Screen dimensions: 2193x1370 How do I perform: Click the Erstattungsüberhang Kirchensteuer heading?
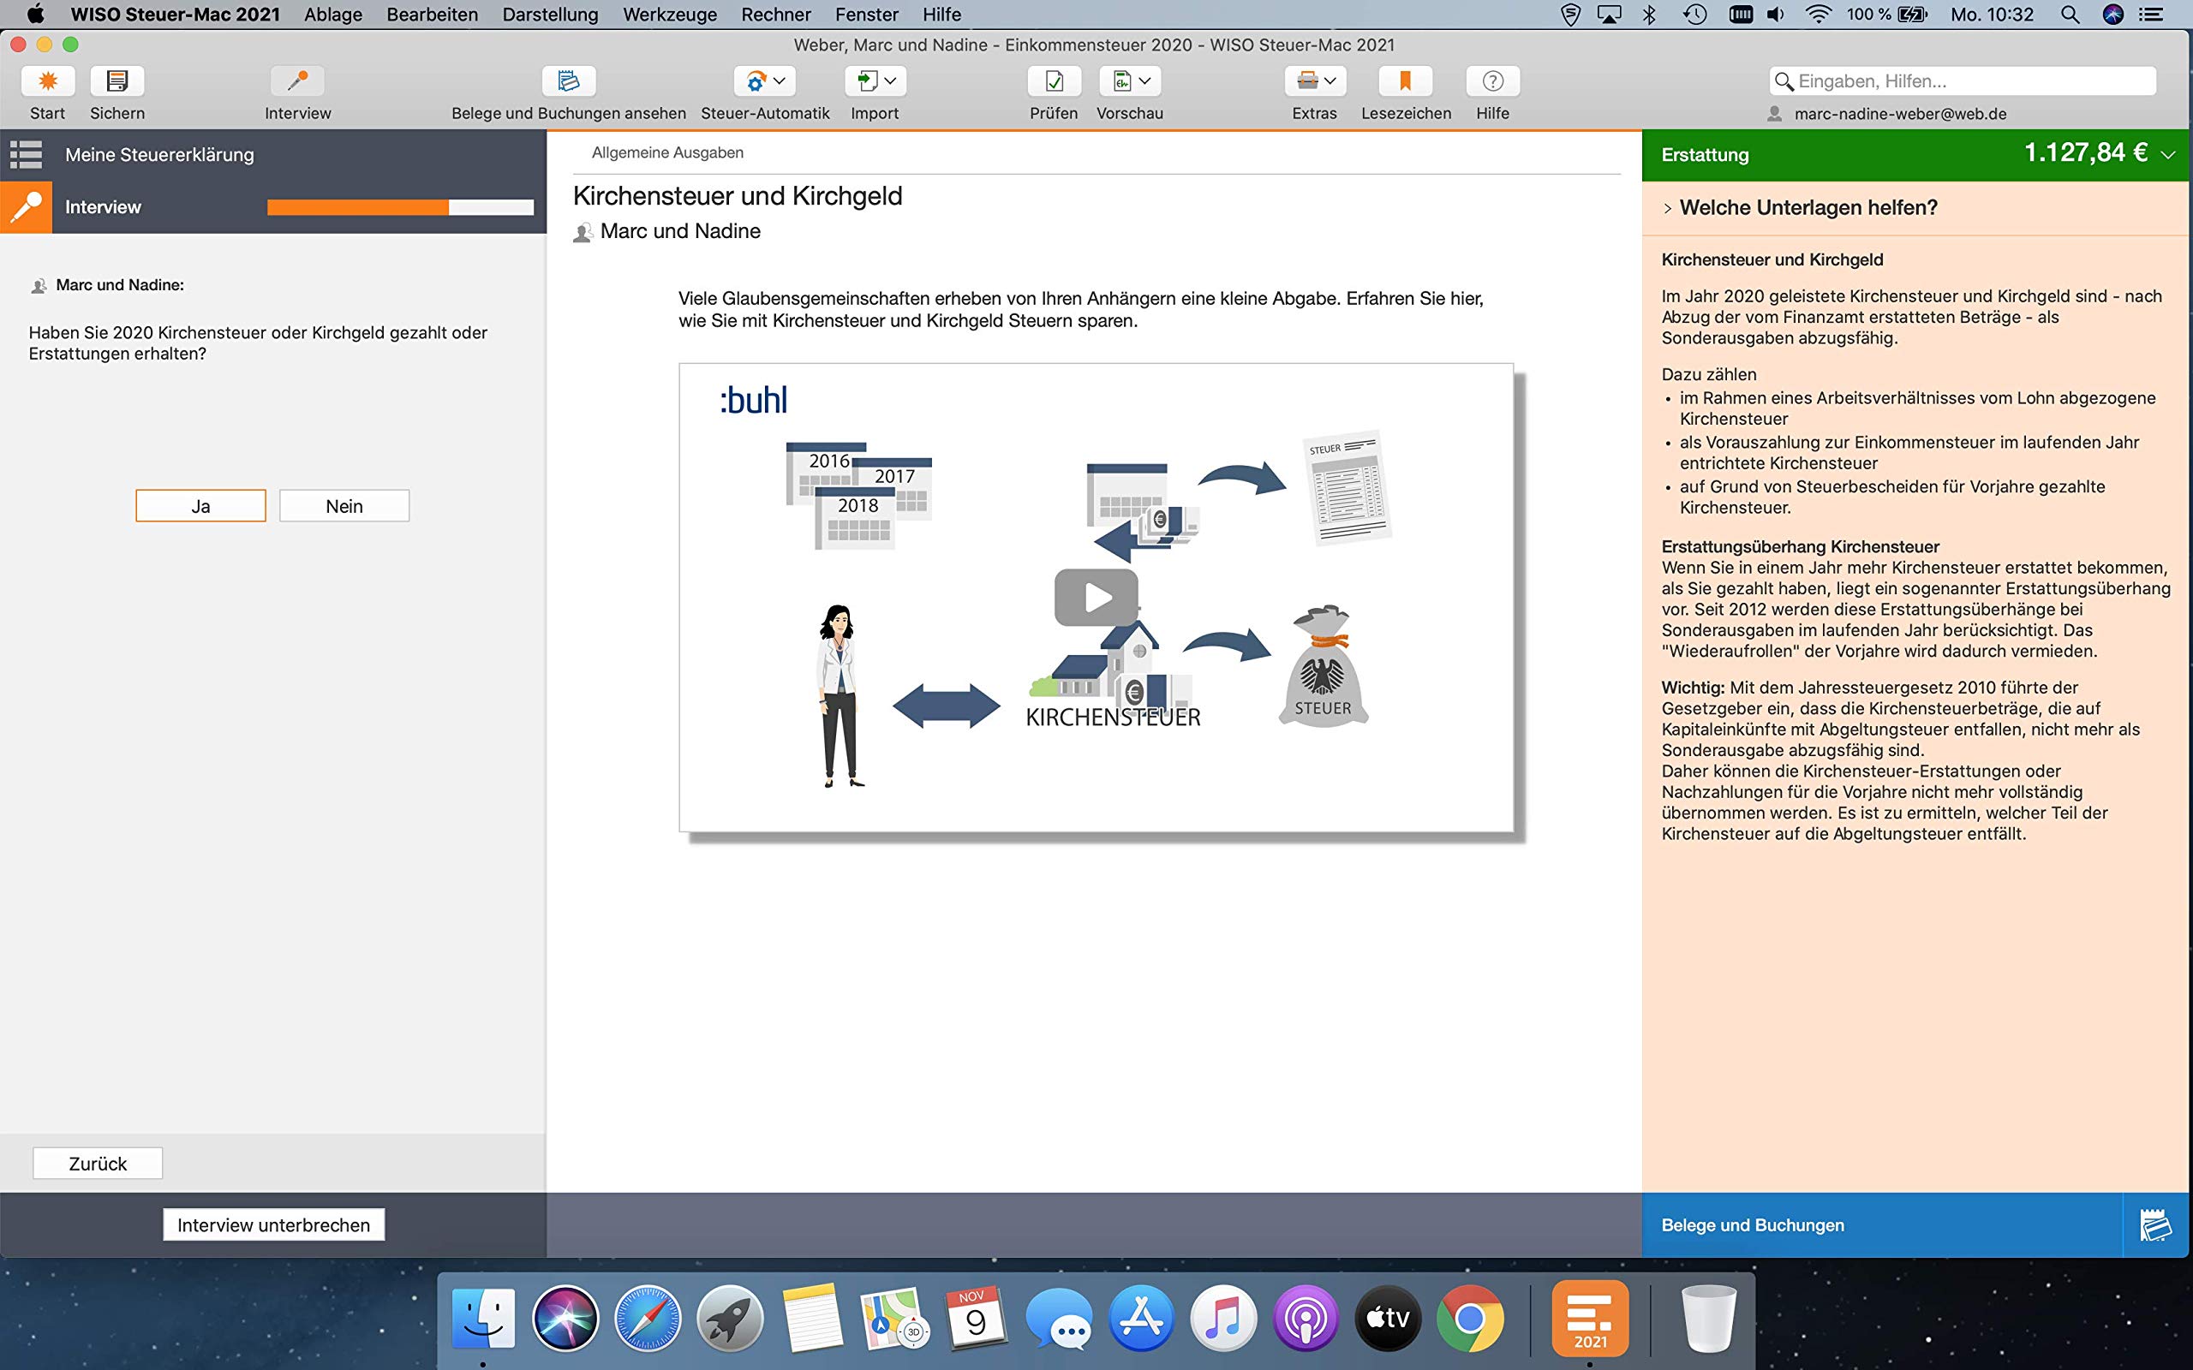coord(1801,546)
